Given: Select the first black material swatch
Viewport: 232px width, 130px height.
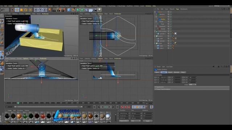Looking at the screenshot, I should coord(7,116).
